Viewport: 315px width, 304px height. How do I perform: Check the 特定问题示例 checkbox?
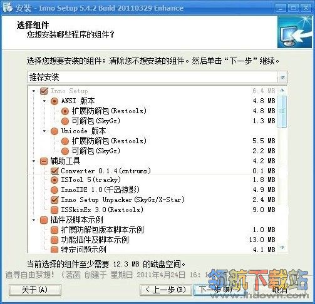(54, 250)
